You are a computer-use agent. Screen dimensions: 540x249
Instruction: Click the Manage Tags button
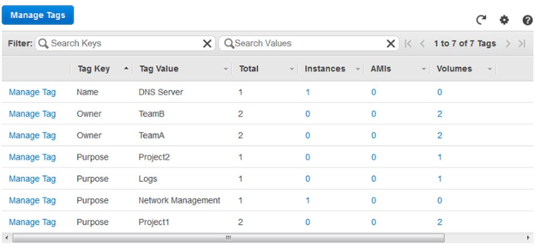(x=38, y=15)
